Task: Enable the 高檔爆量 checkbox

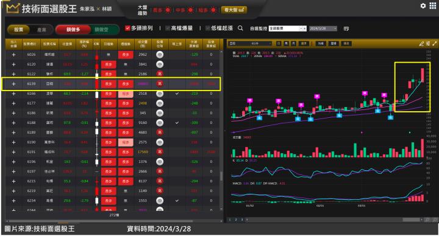Action: coord(168,28)
